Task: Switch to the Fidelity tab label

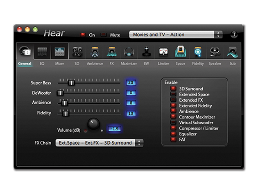Action: pos(198,64)
